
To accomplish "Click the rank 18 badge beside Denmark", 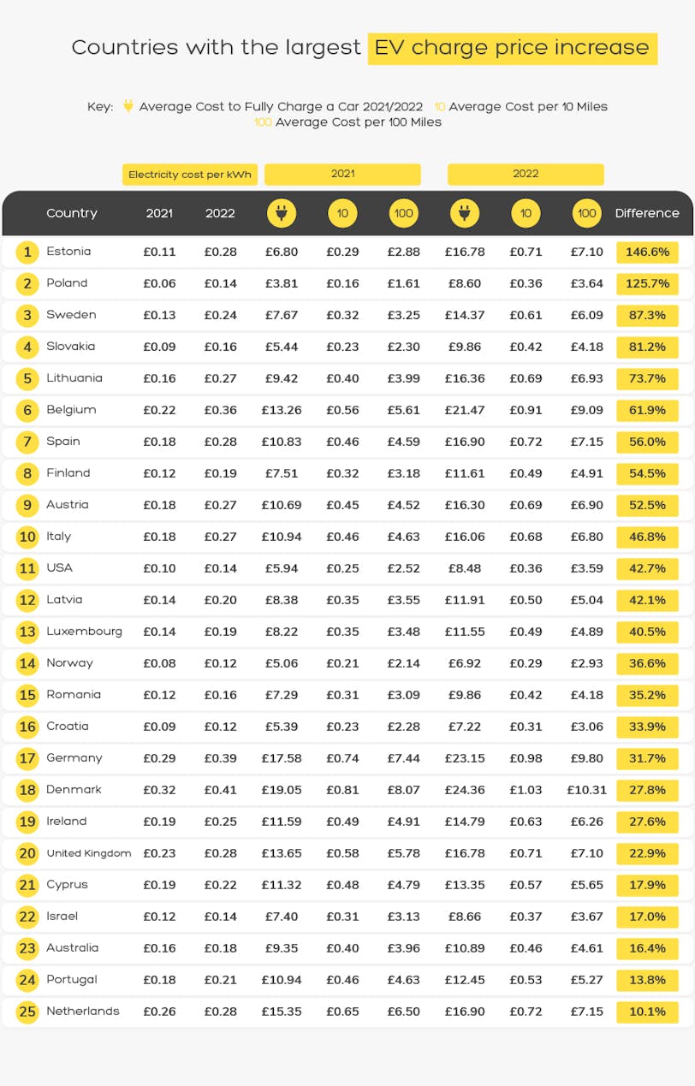I will point(27,790).
